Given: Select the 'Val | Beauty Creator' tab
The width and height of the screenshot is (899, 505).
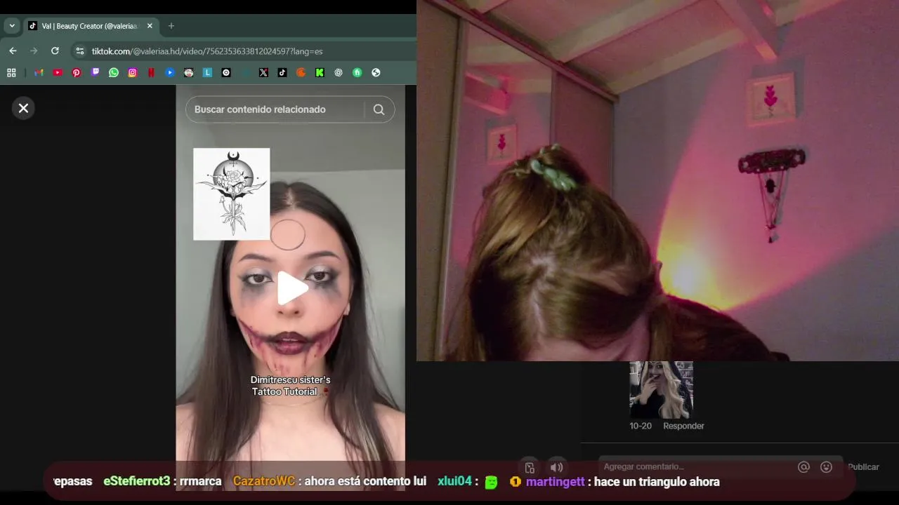Looking at the screenshot, I should [91, 26].
